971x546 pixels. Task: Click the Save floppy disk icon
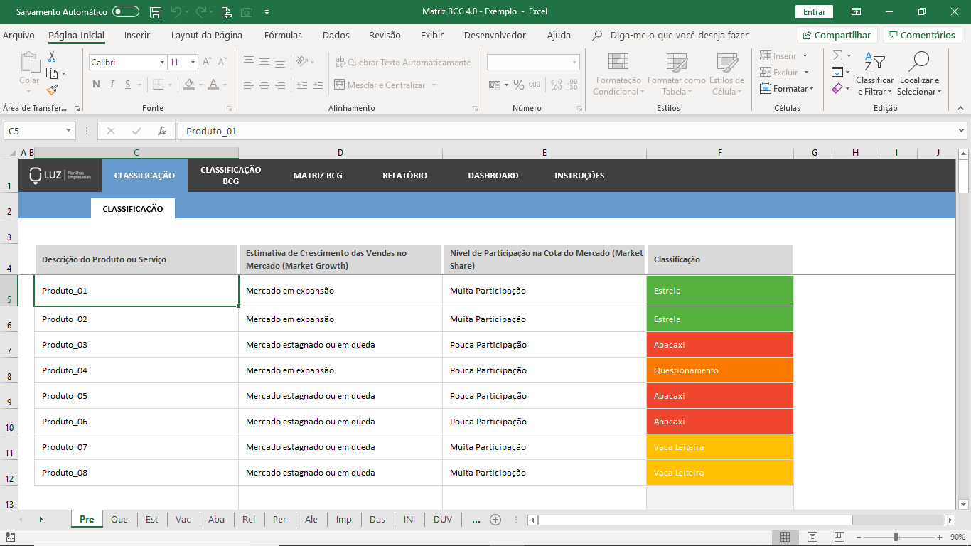click(155, 12)
